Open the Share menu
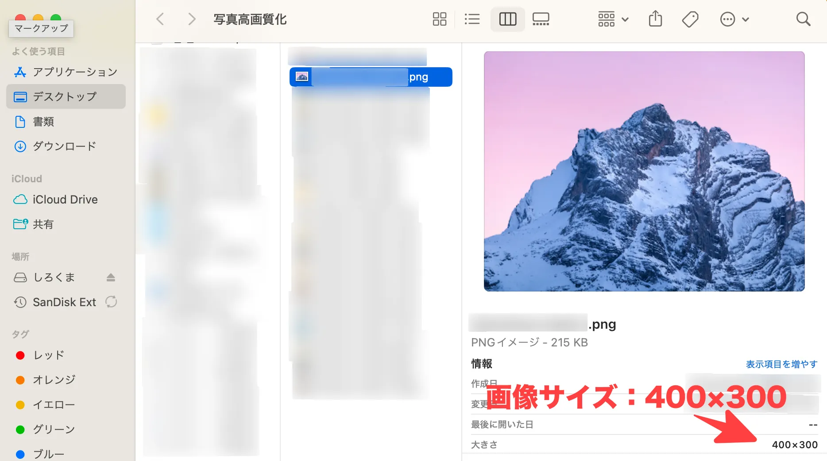Viewport: 827px width, 461px height. coord(655,19)
